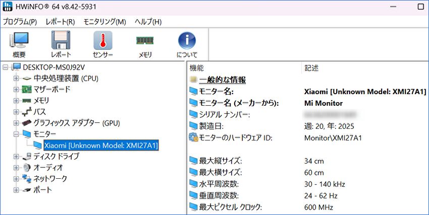This screenshot has height=215, width=429.
Task: Minimize the HWiNFO window
Action: coord(393,7)
